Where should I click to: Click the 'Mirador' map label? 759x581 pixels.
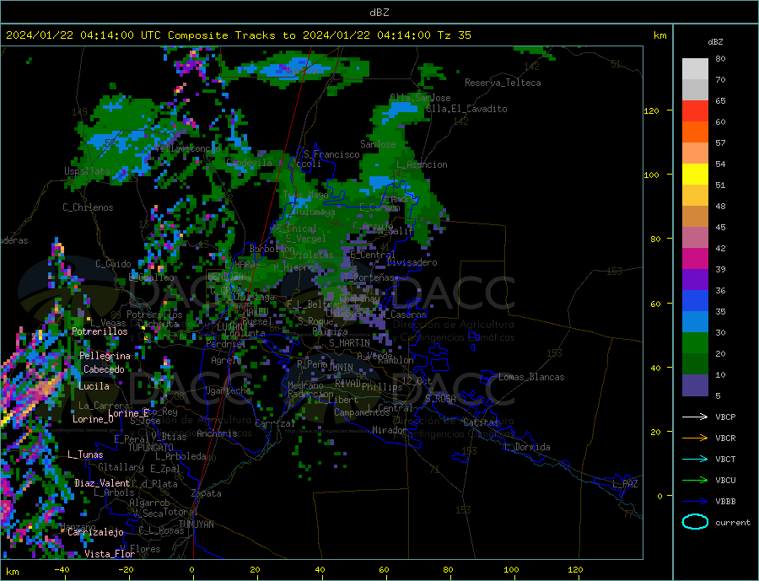point(390,430)
